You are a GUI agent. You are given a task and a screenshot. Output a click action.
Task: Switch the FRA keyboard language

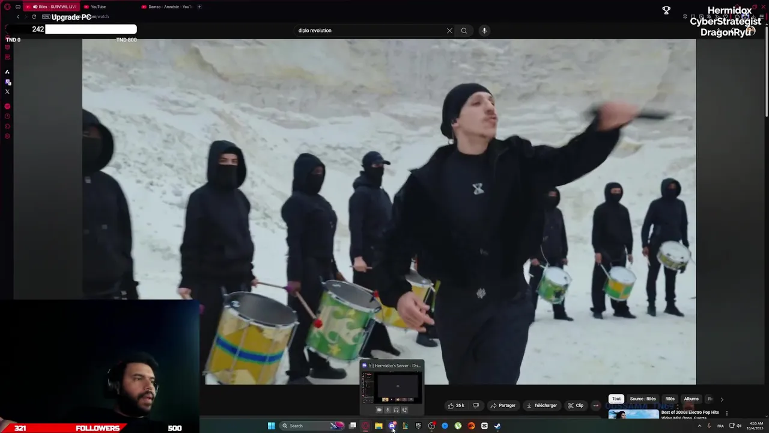point(720,426)
